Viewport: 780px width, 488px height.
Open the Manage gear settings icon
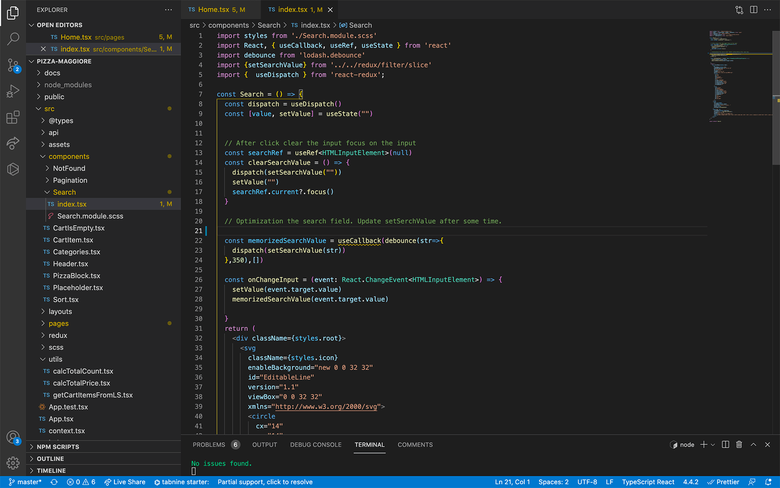(13, 463)
